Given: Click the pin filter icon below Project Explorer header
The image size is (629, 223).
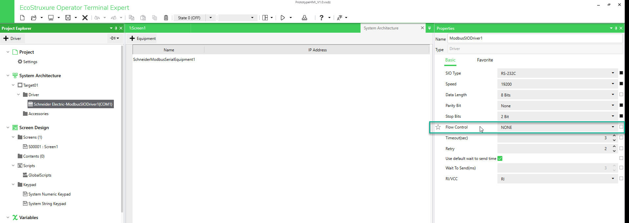Looking at the screenshot, I should click(114, 38).
